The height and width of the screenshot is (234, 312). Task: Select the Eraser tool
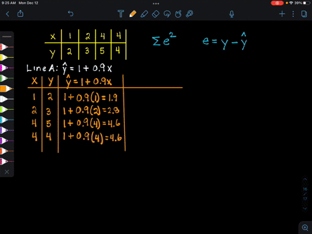(155, 14)
